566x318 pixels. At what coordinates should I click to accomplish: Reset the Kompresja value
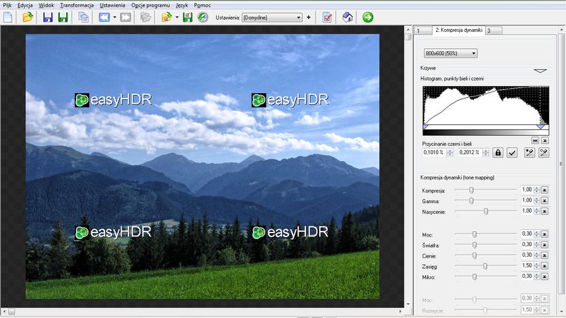click(x=545, y=190)
